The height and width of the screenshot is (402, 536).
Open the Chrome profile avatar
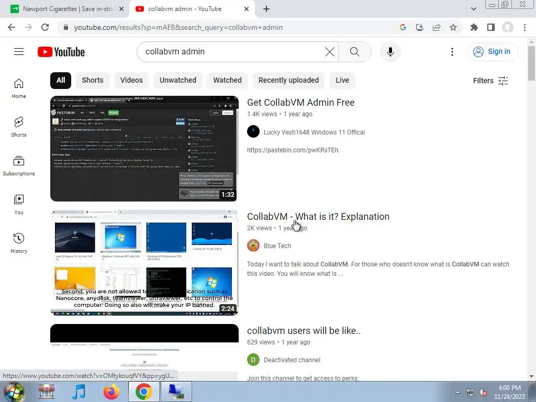(508, 27)
